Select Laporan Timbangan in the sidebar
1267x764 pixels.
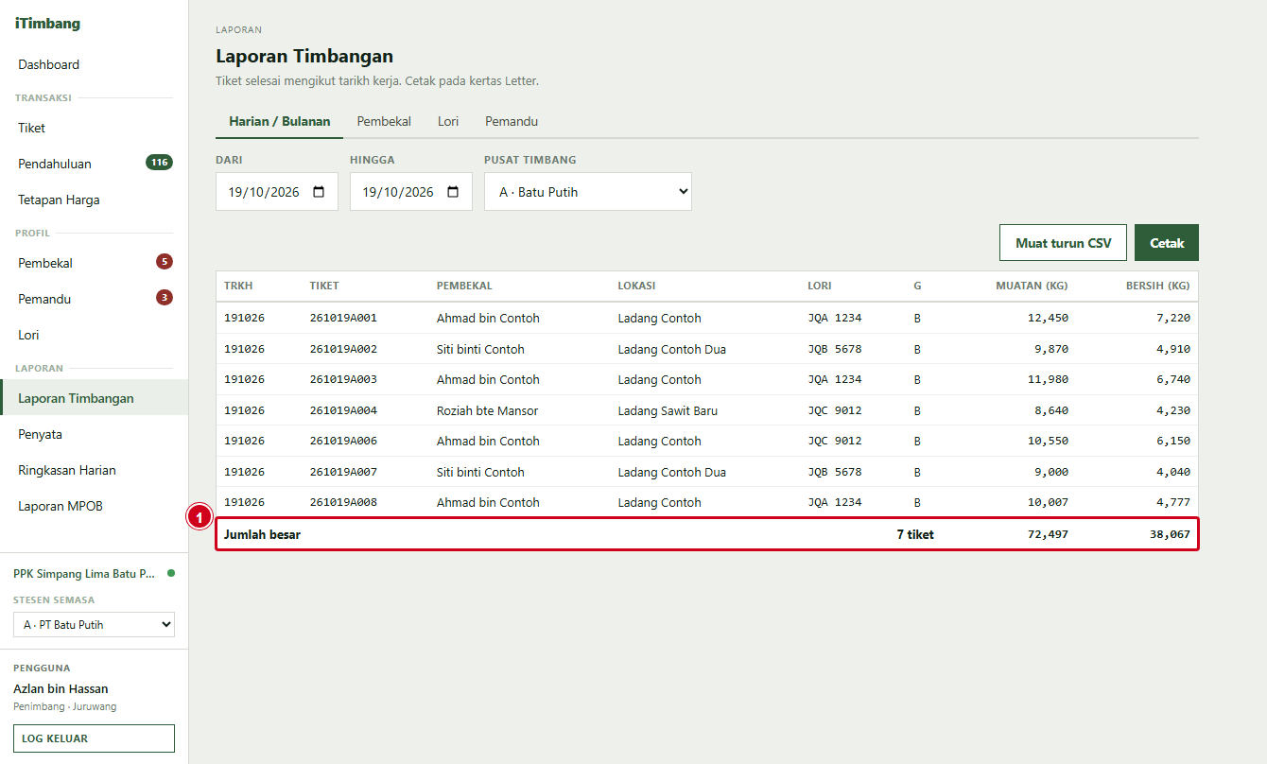click(95, 399)
